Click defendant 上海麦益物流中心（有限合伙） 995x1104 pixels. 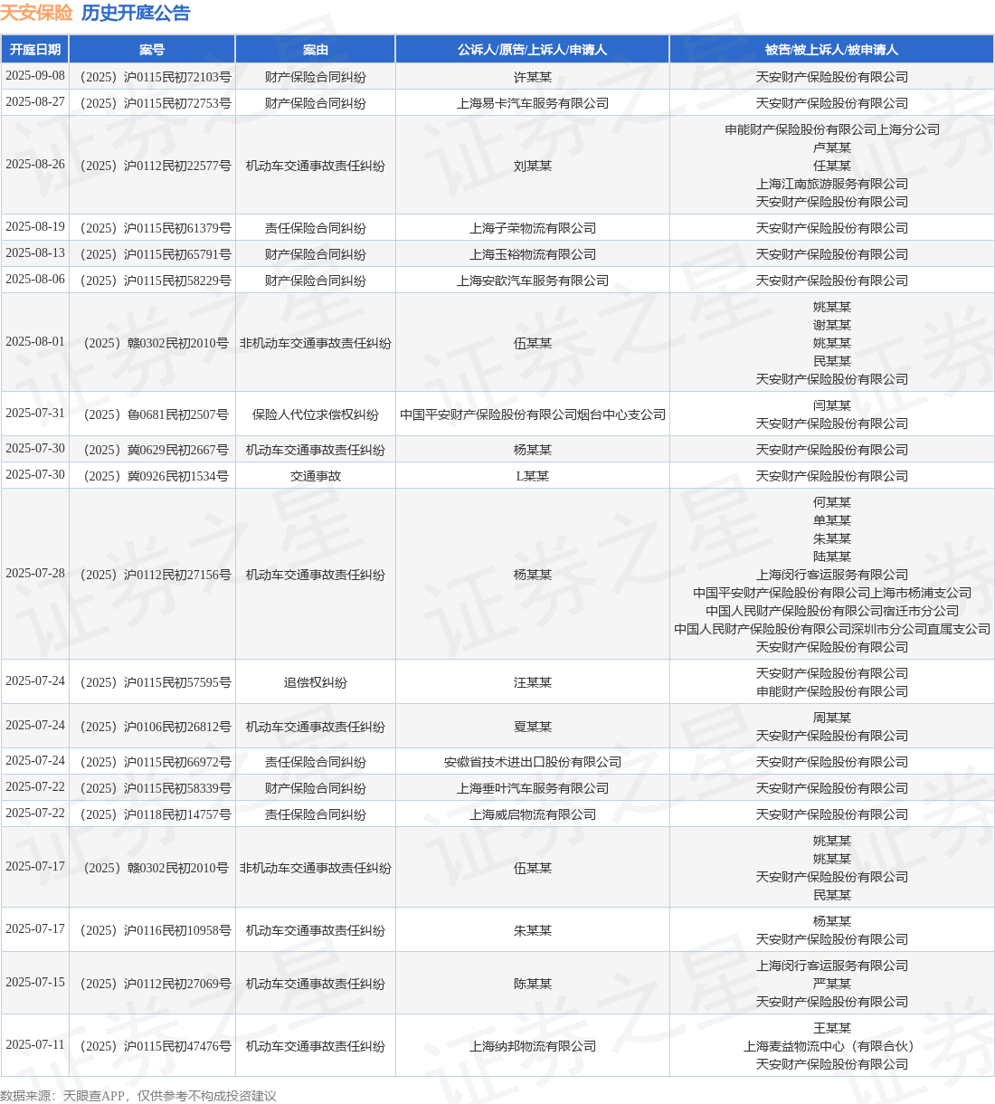832,1046
